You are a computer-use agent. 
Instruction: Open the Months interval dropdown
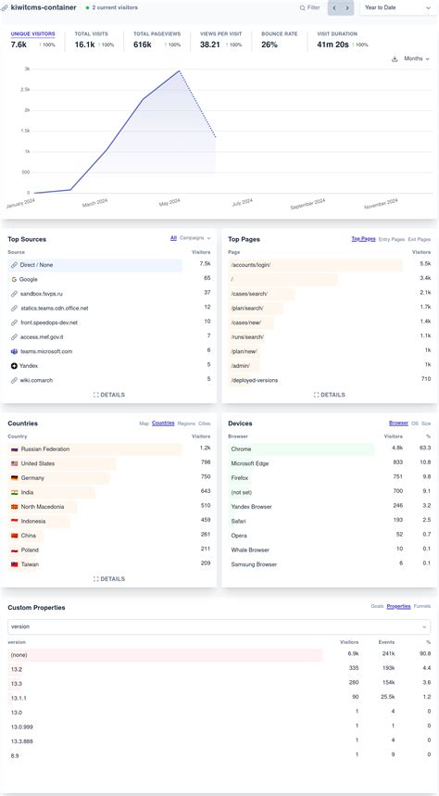coord(417,59)
